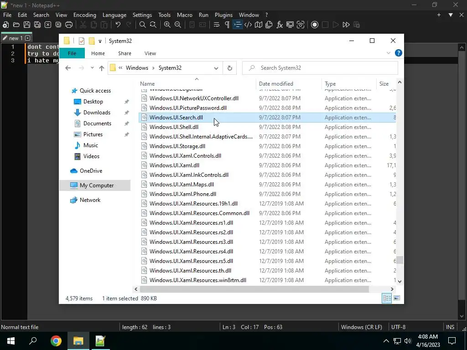Click the Properties checkmark icon in title bar
The width and height of the screenshot is (467, 350).
(81, 41)
